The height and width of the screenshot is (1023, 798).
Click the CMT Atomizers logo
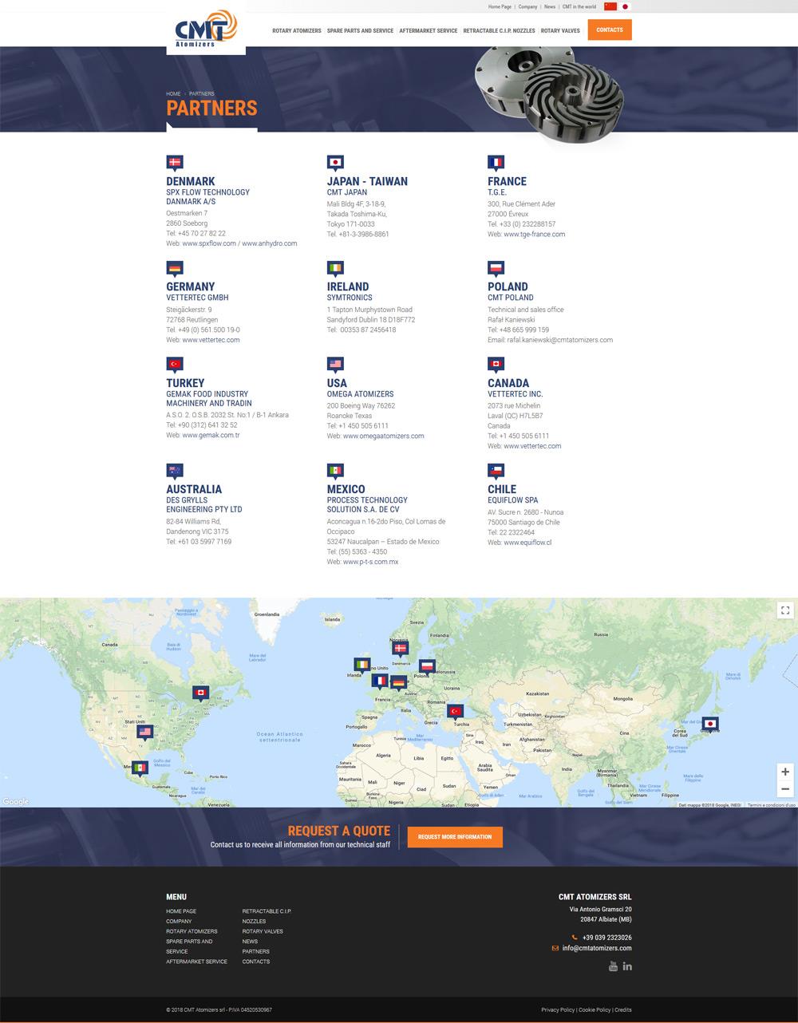click(x=206, y=29)
